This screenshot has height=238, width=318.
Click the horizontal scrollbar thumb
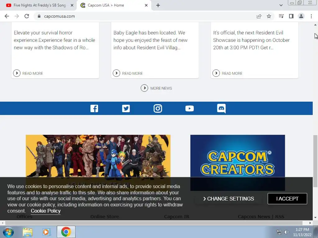coord(154,223)
